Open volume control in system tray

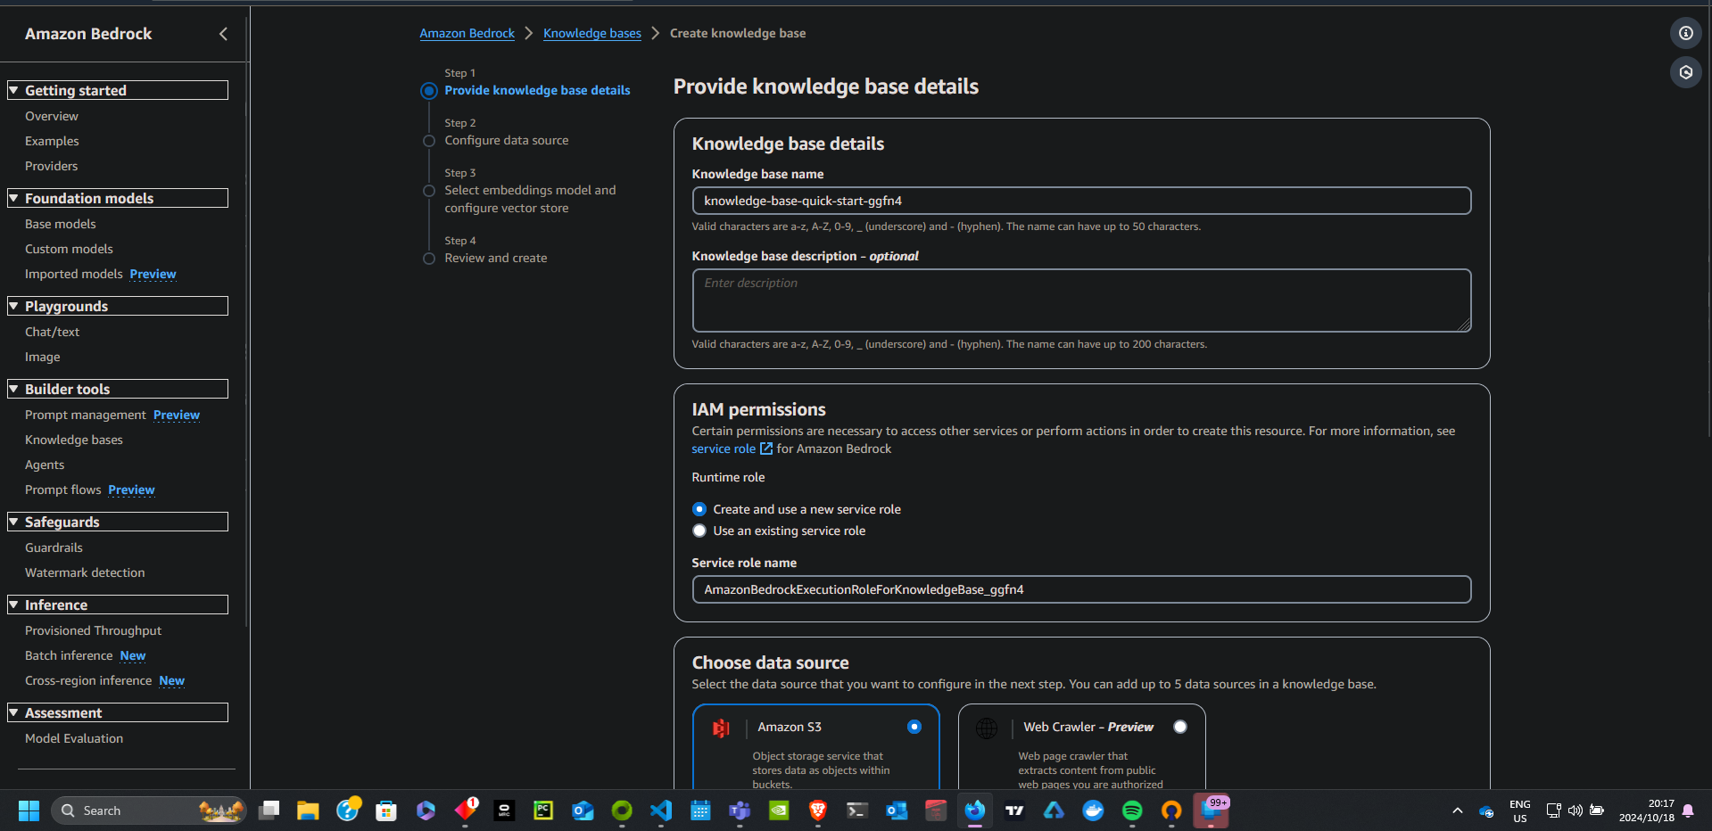tap(1576, 810)
